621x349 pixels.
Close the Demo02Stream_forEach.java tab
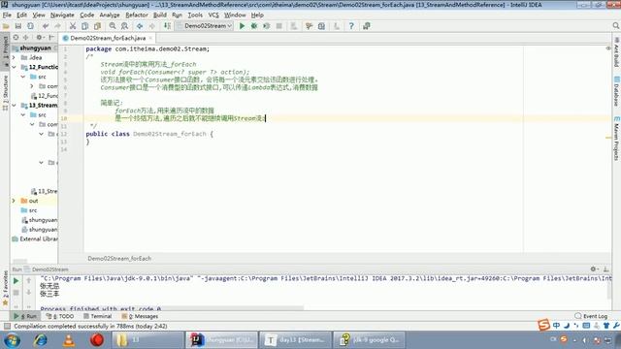pyautogui.click(x=150, y=39)
